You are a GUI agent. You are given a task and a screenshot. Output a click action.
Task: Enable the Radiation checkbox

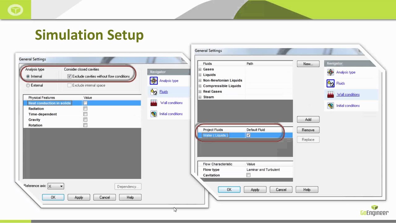[x=85, y=109]
